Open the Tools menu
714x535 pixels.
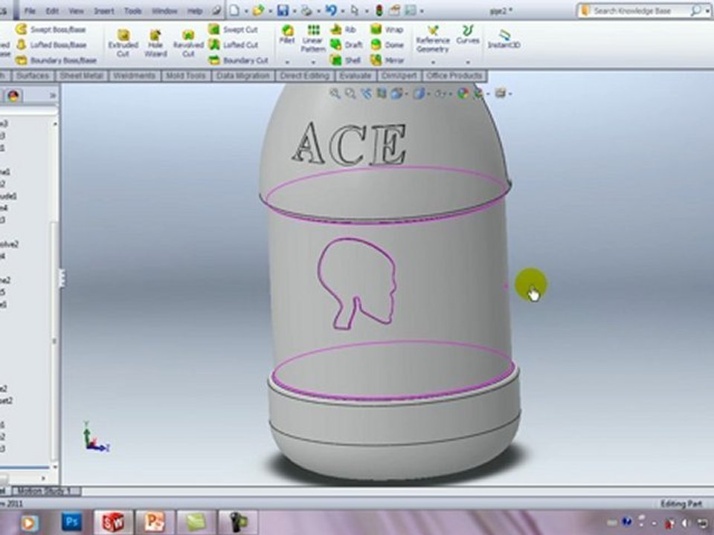[132, 10]
